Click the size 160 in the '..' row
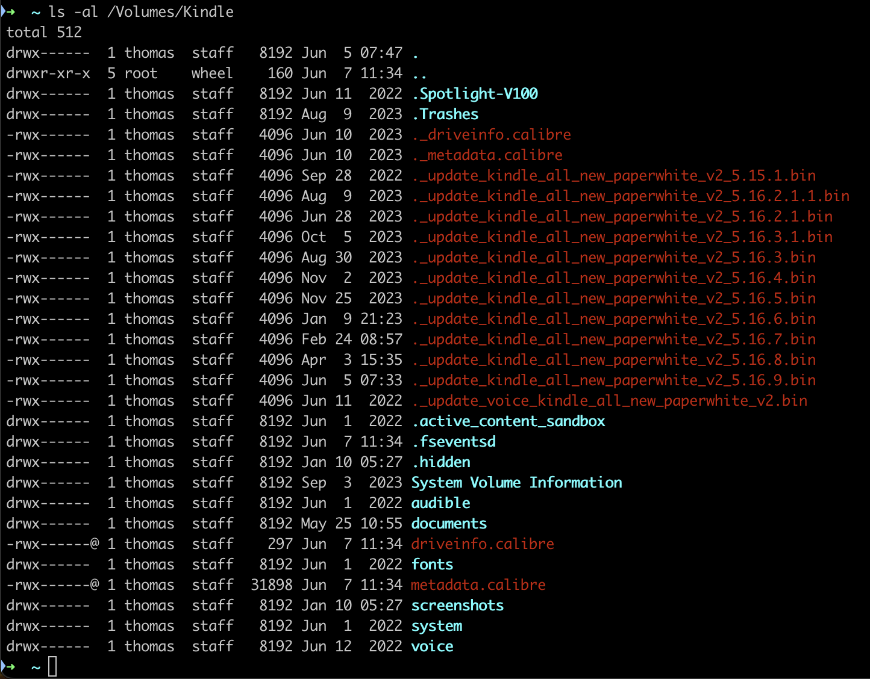Viewport: 870px width, 679px height. coord(280,73)
